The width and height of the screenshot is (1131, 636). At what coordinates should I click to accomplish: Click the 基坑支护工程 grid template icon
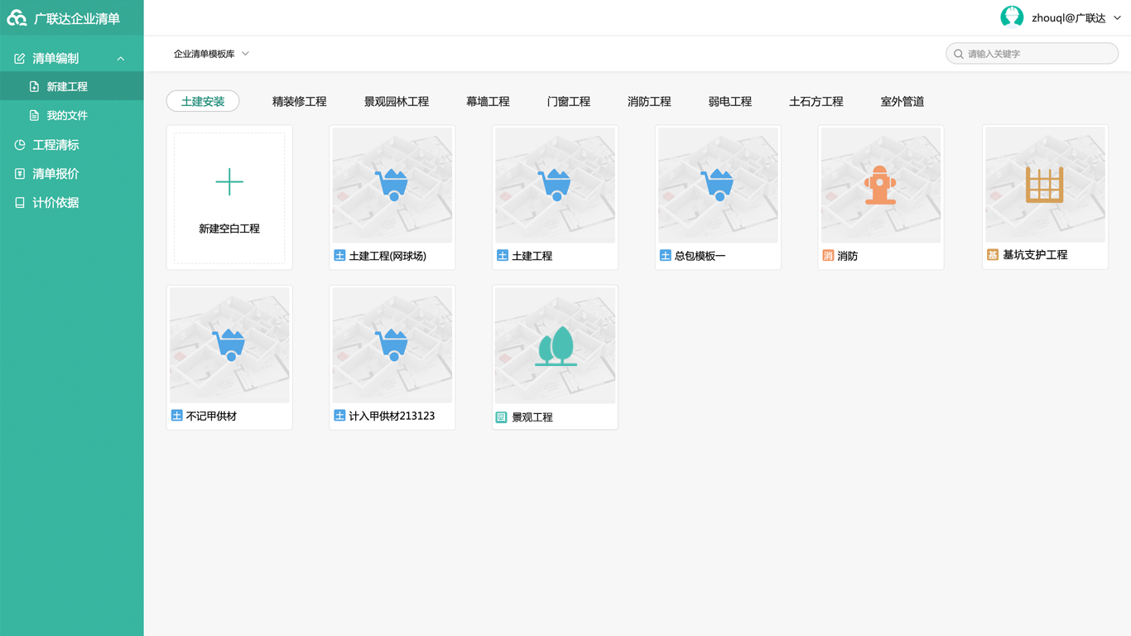pos(1044,184)
